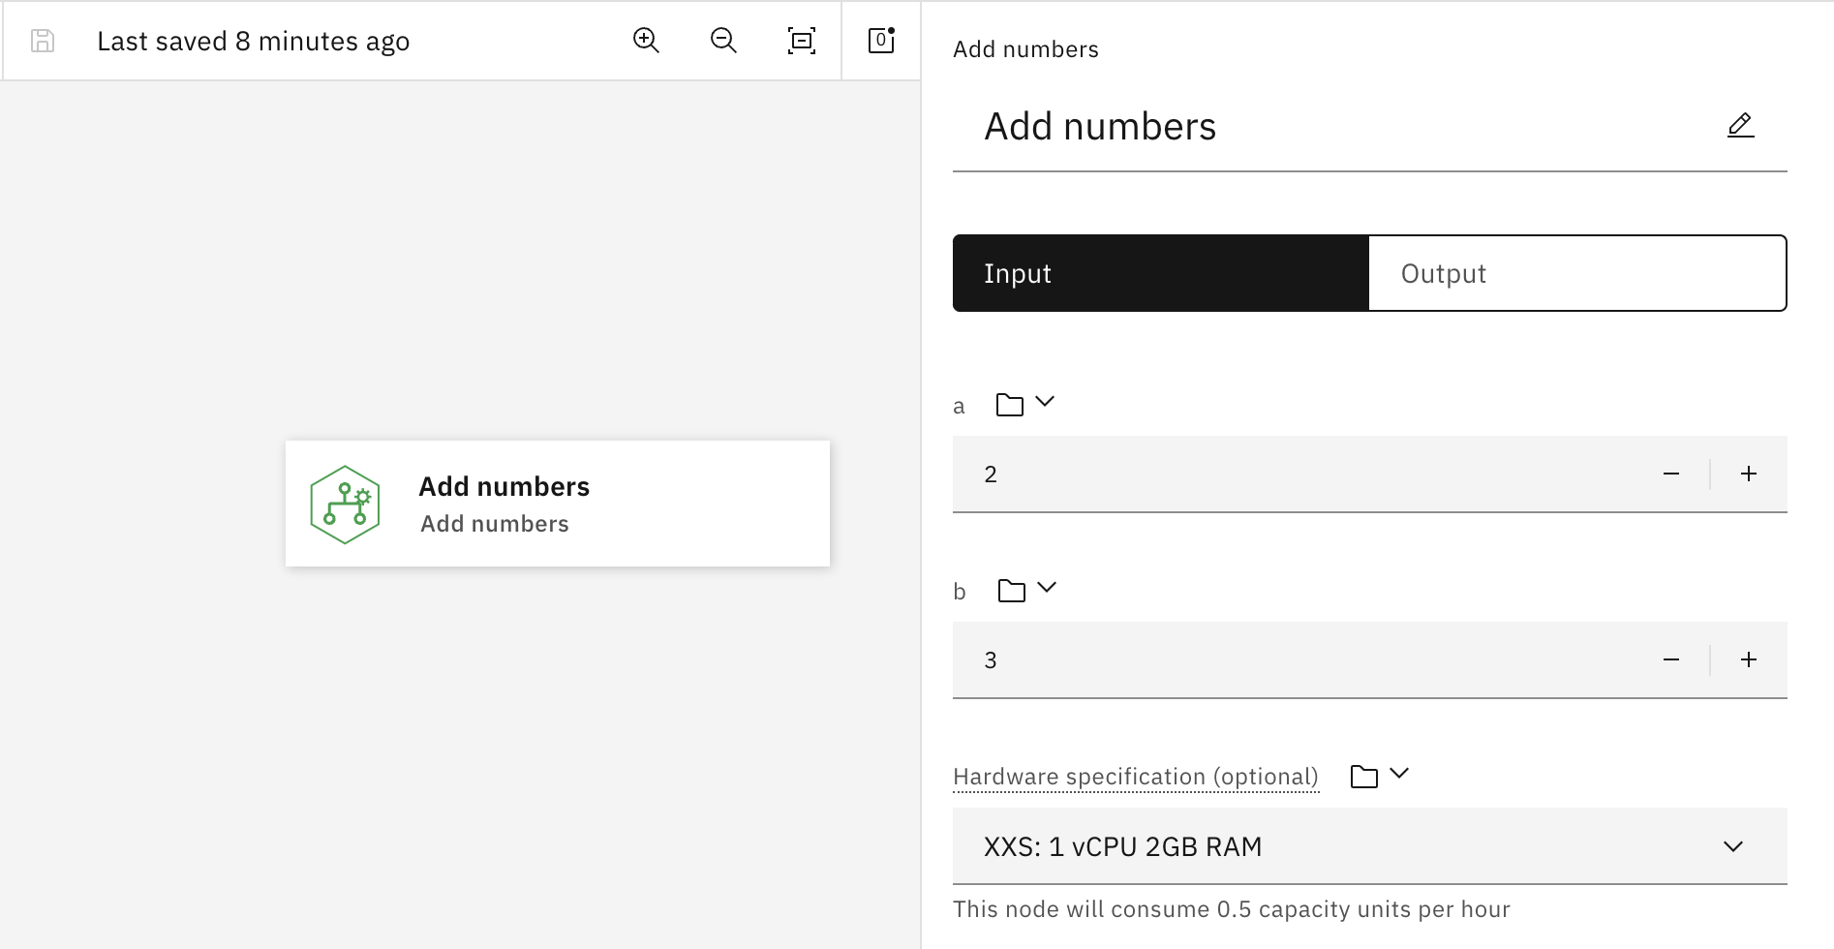The width and height of the screenshot is (1834, 949).
Task: Expand the chevron beside parameter b
Action: click(x=1045, y=589)
